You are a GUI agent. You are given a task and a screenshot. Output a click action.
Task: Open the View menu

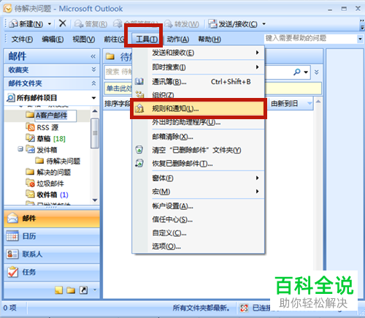(84, 39)
